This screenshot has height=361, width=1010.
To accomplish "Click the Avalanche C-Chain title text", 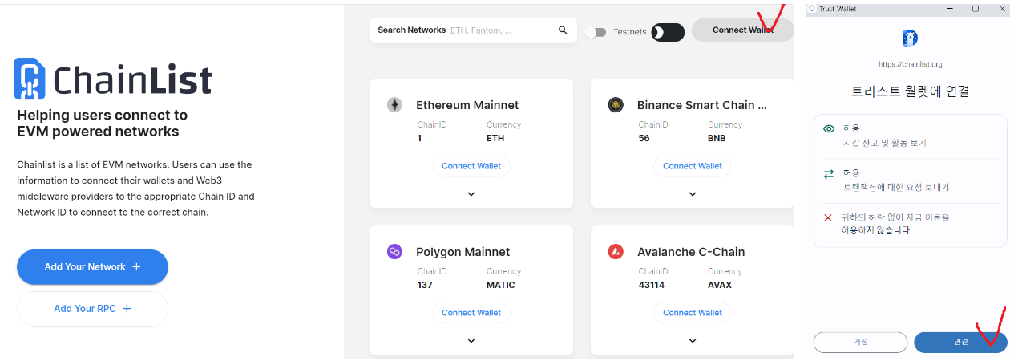I will click(691, 252).
